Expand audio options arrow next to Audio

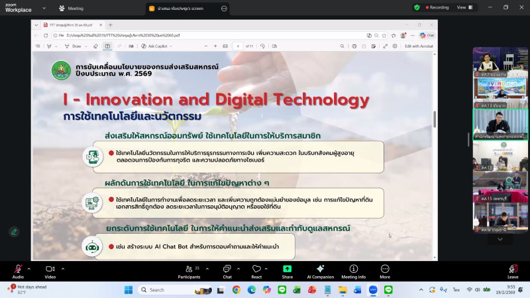click(x=29, y=269)
